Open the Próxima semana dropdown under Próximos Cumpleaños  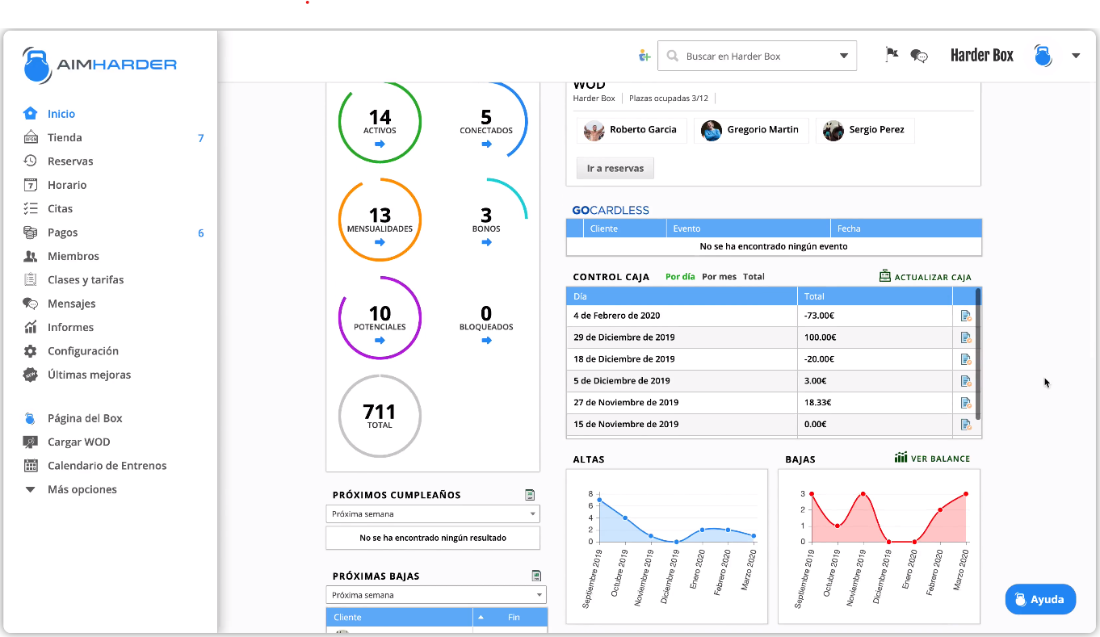[x=432, y=513]
